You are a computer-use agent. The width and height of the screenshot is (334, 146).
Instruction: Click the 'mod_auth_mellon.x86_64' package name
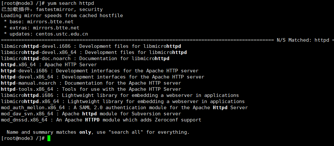point(33,108)
